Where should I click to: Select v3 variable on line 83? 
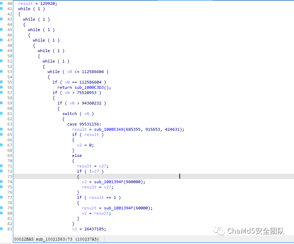[74, 229]
